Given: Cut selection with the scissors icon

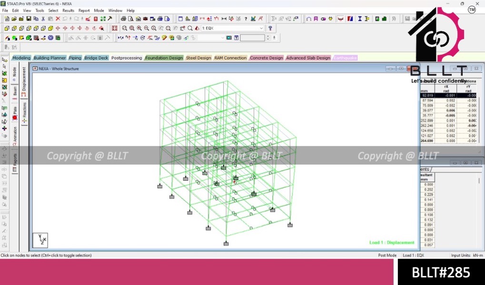Looking at the screenshot, I should click(43, 19).
